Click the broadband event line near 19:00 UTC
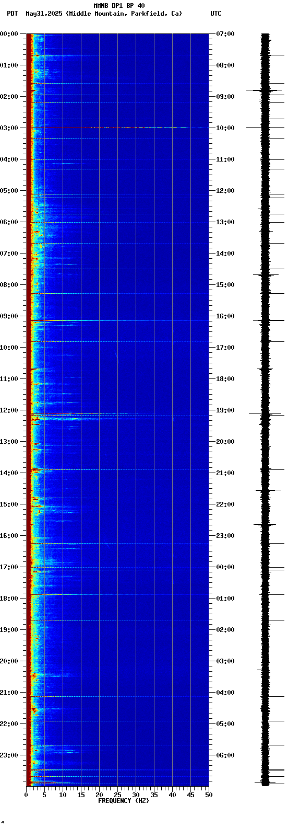Viewport: 288px width, 828px height. (x=117, y=415)
